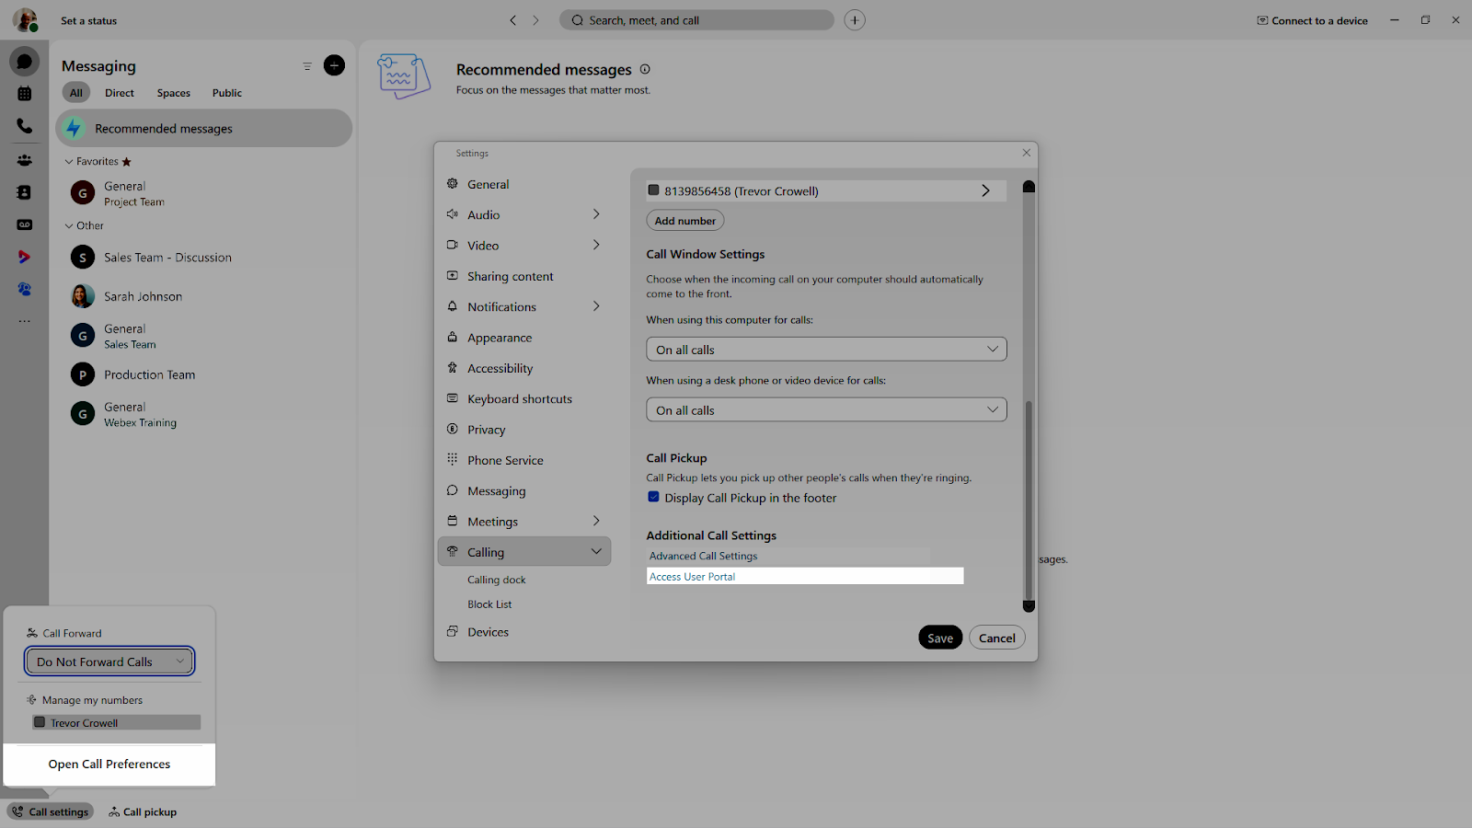Open the Production Team space
This screenshot has height=828, width=1472.
(x=204, y=374)
